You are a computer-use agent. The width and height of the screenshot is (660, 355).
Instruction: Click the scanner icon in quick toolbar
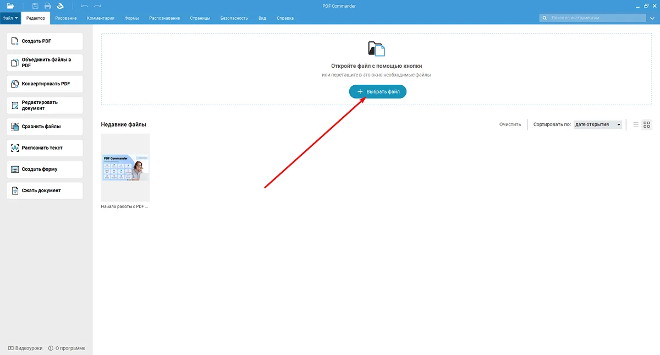click(61, 6)
